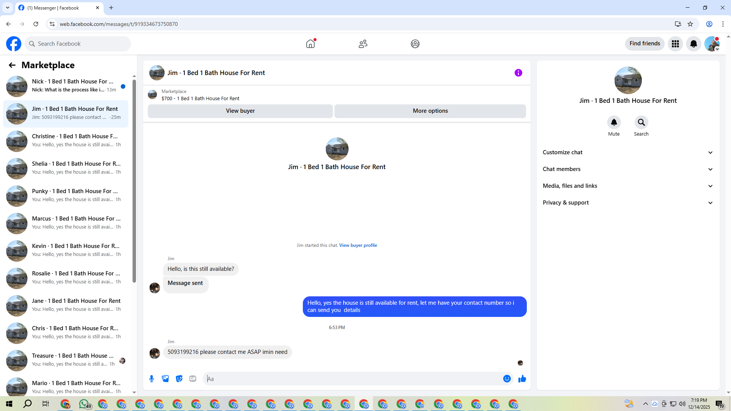Open the emoji picker
The image size is (731, 411).
(x=507, y=379)
